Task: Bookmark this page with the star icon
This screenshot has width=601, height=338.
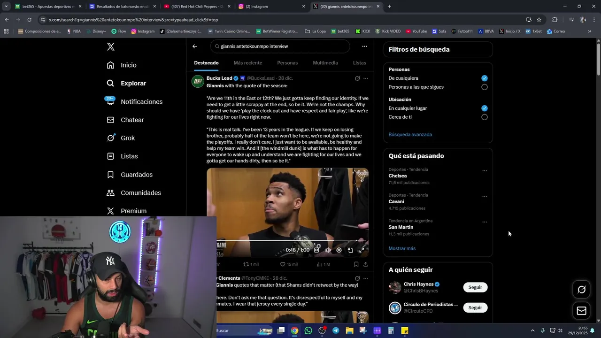Action: click(539, 20)
